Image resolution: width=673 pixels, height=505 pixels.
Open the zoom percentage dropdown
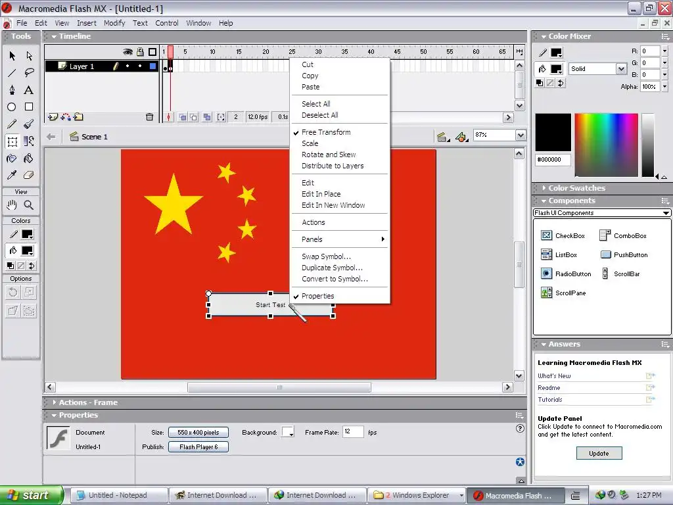(x=521, y=135)
